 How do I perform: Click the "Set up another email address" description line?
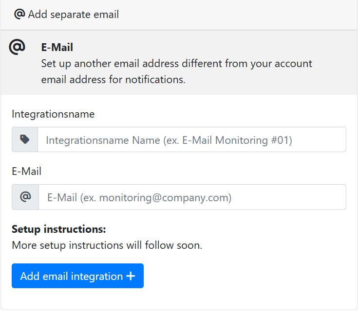176,64
